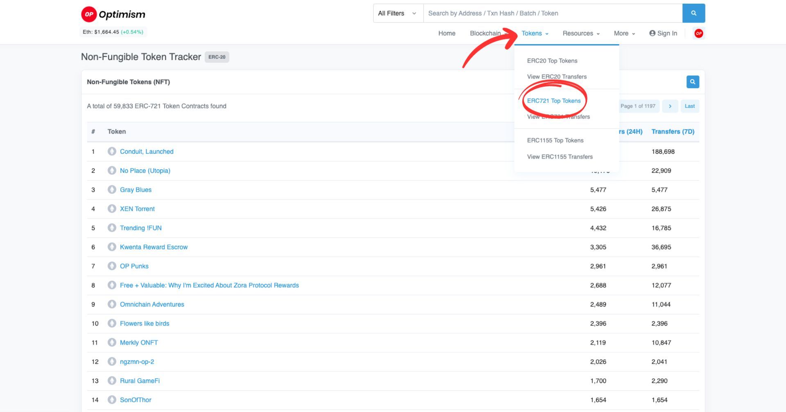
Task: Open the Conduit, Launched token link
Action: click(147, 152)
